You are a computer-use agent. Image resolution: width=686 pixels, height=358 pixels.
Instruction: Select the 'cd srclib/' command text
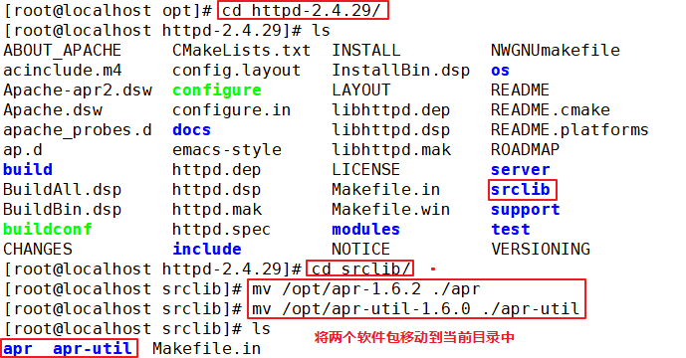click(360, 269)
